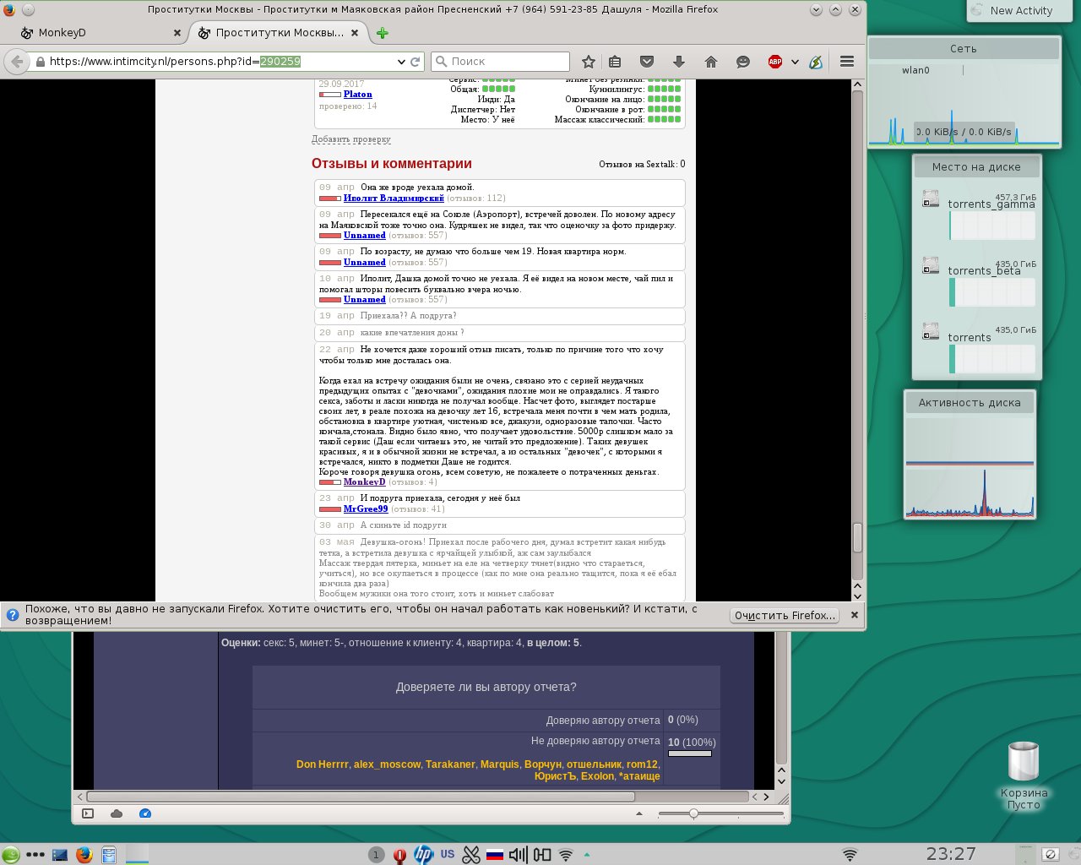Go to the Firefox home page icon
Screen dimensions: 1081x865
[x=710, y=62]
